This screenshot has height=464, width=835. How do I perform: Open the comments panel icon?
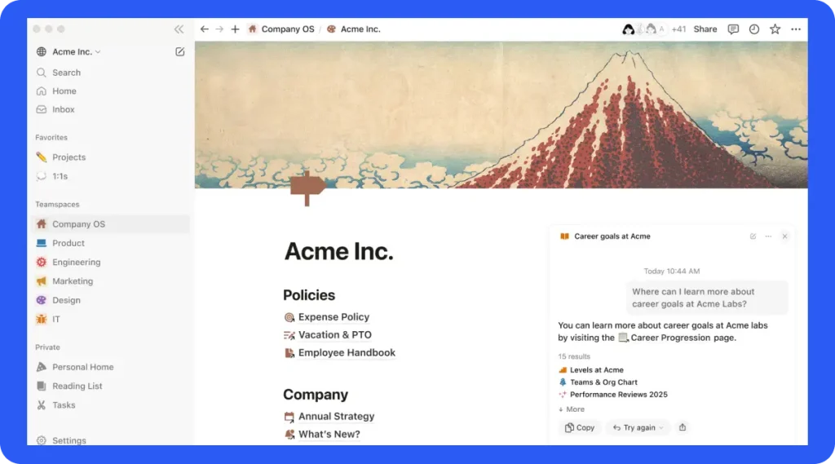[733, 29]
